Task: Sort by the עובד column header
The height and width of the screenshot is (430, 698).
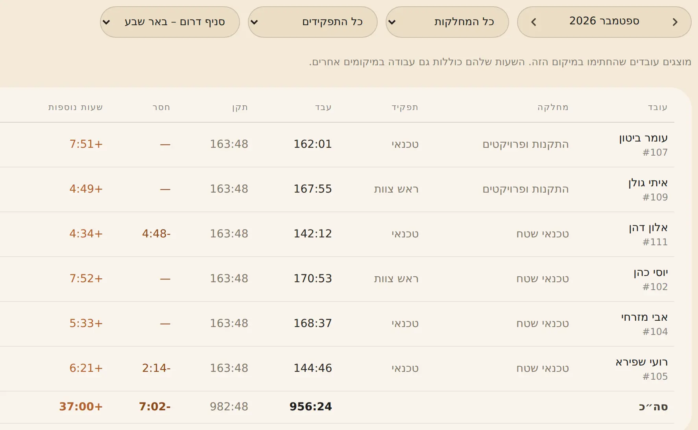Action: tap(657, 107)
